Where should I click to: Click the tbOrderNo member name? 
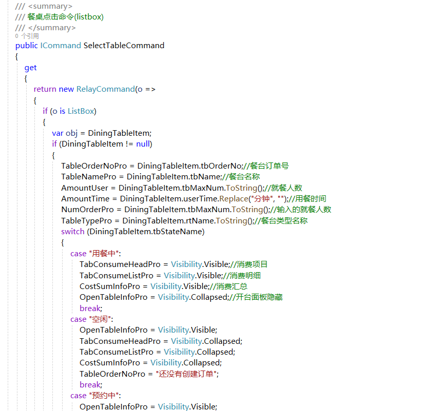[221, 166]
